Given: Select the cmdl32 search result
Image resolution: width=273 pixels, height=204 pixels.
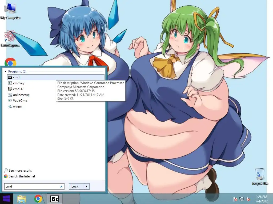Looking at the screenshot, I should click(56, 89).
